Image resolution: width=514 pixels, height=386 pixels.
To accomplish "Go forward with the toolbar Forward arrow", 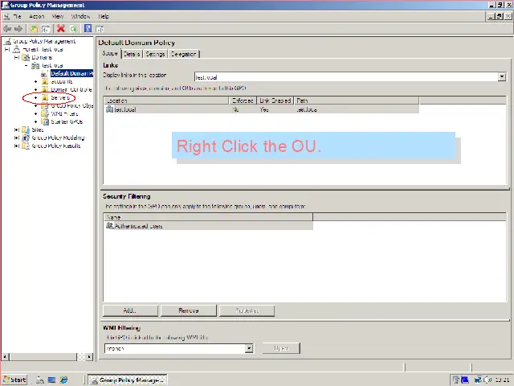I will (x=18, y=29).
